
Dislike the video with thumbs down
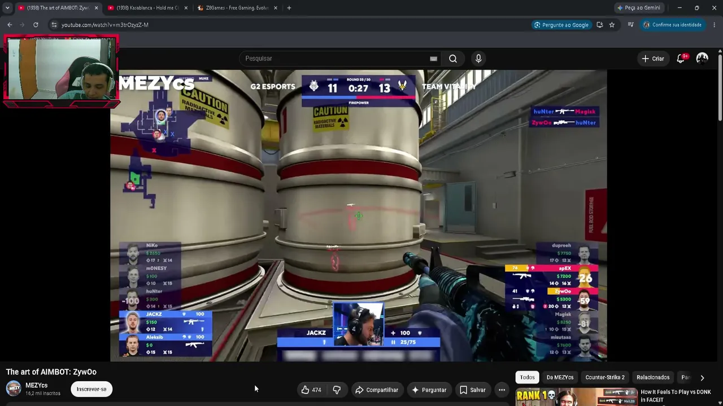(x=337, y=390)
